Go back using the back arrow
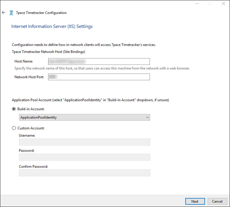Viewport: 230px width, 207px height. click(3, 13)
